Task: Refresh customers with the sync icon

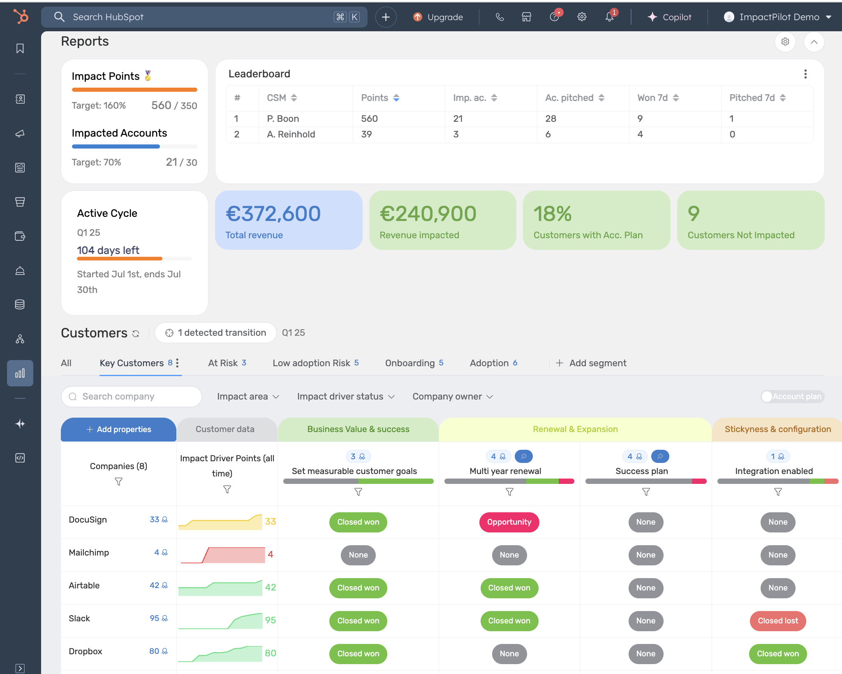Action: click(136, 333)
